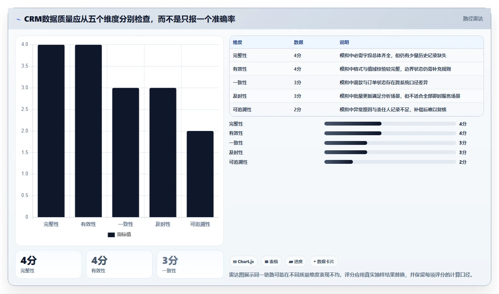This screenshot has width=499, height=294.
Task: Click description 模拟中格式与值域校验较完整
Action: click(x=395, y=69)
